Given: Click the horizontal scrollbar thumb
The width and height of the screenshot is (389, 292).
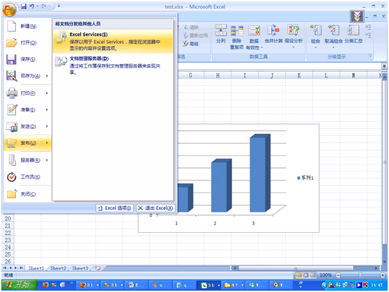Looking at the screenshot, I should [x=296, y=268].
